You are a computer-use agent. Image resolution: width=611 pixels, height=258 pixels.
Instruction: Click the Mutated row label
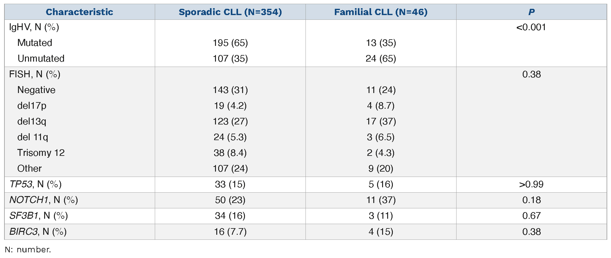(x=35, y=43)
